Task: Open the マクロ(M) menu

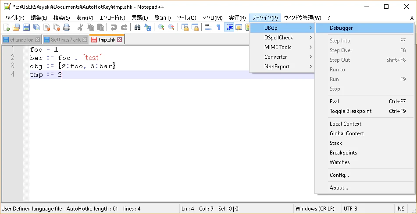Action: pos(213,18)
